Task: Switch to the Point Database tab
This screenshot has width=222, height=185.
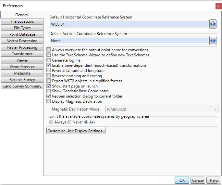Action: 22,34
